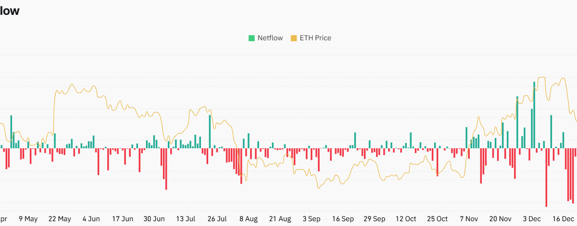Click the yellow ETH Price legend swatch
Image resolution: width=577 pixels, height=226 pixels.
coord(294,38)
